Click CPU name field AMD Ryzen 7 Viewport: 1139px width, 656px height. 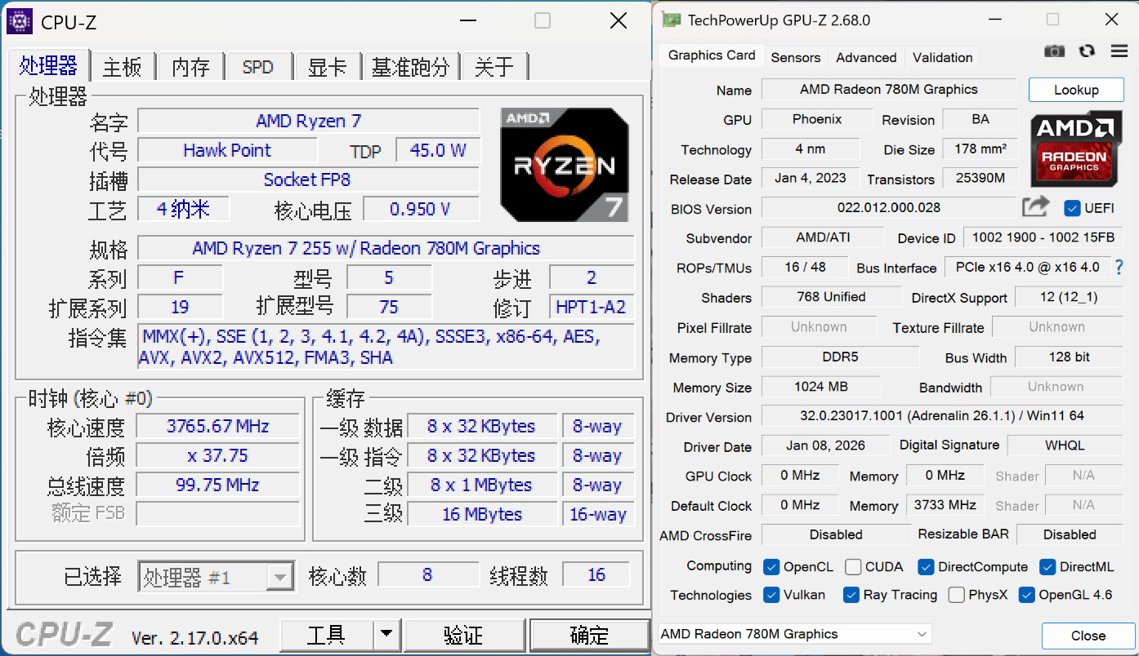(x=308, y=121)
